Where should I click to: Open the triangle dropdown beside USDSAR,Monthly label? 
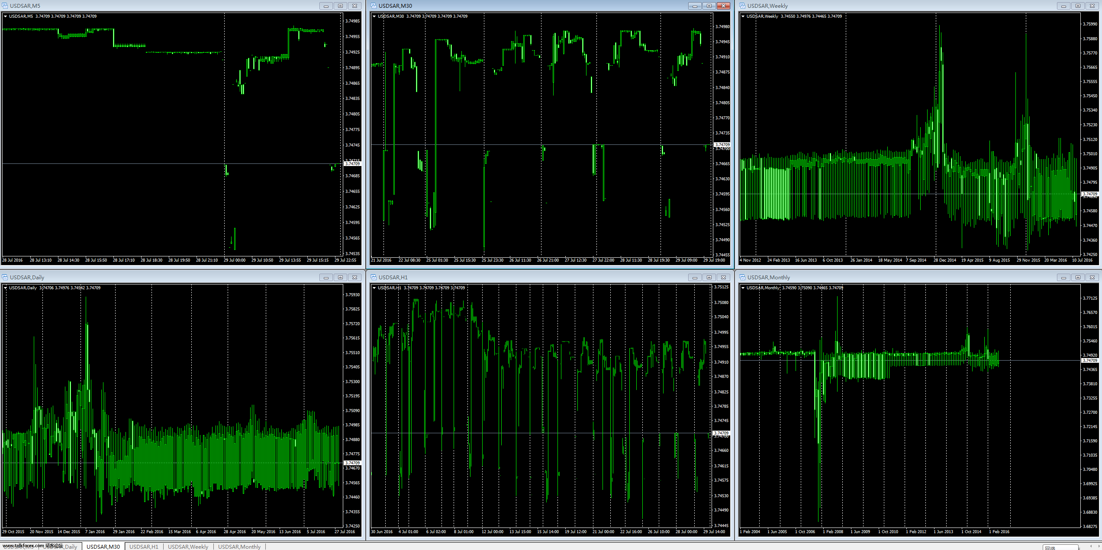743,288
